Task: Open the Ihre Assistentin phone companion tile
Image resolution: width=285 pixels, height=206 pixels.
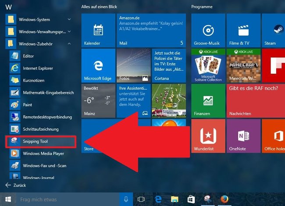Action: pyautogui.click(x=134, y=101)
